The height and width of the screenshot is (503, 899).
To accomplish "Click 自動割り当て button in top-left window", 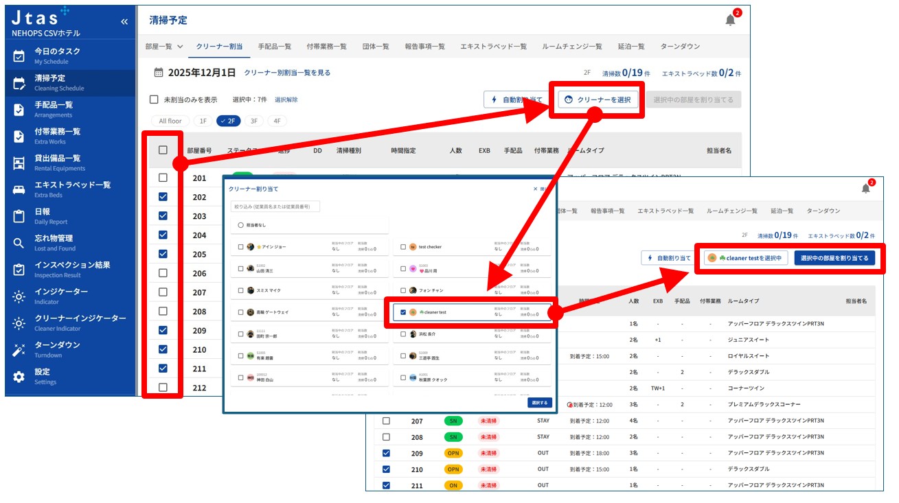I will tap(516, 100).
